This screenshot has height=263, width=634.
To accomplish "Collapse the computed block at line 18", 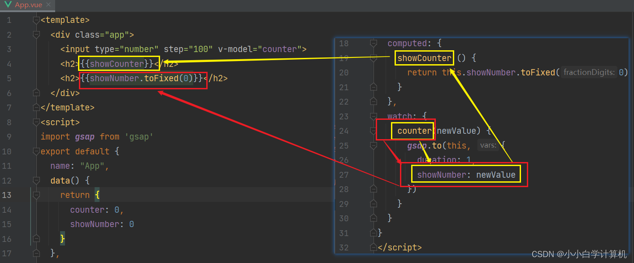I will click(x=373, y=44).
